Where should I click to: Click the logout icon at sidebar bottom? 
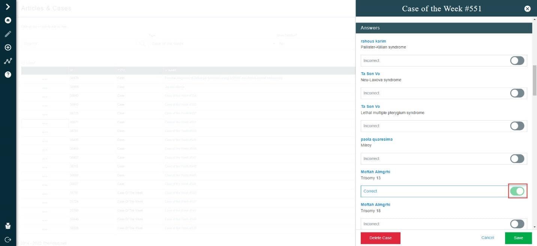(8, 240)
